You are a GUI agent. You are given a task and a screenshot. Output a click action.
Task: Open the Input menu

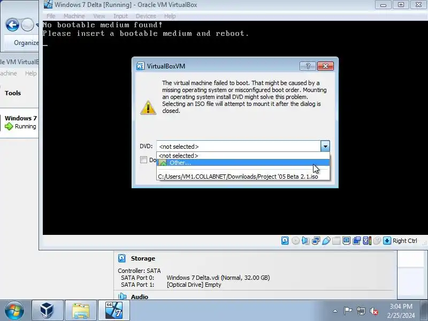tap(120, 16)
